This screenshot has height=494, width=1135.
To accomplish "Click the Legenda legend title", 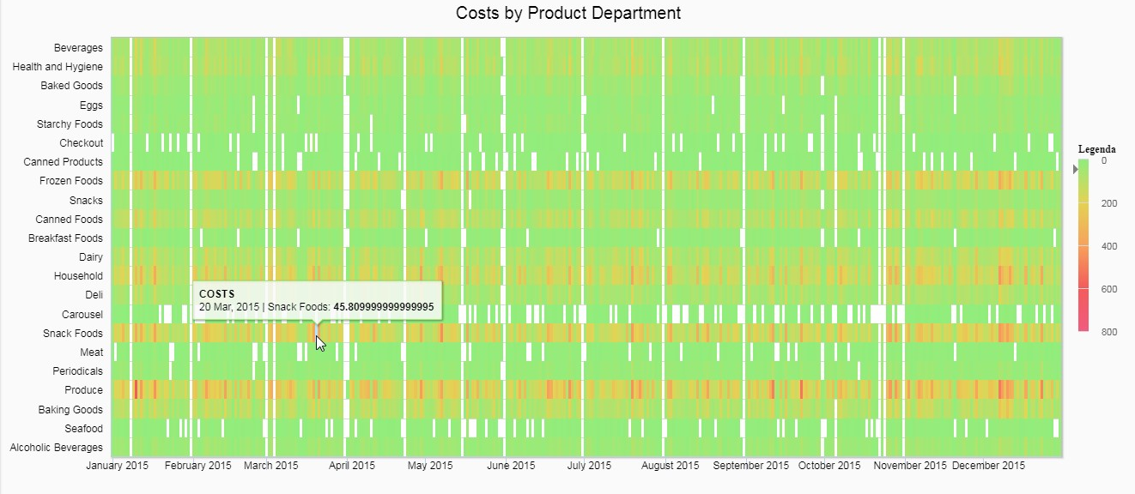I will point(1097,149).
